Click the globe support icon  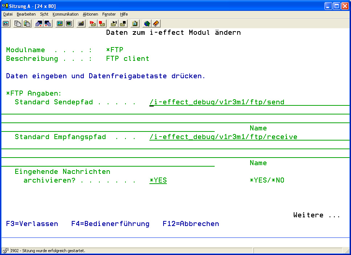pos(147,24)
